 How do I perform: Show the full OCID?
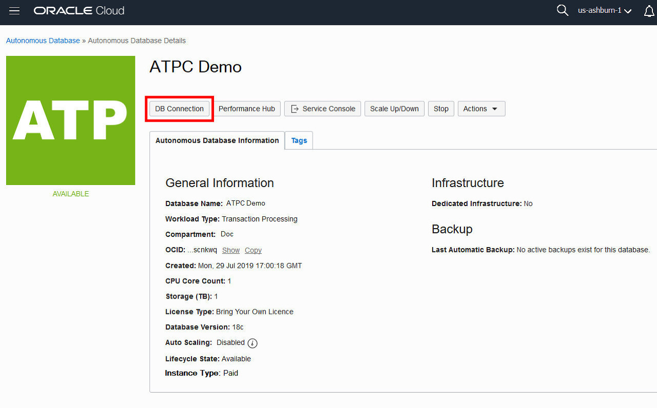[x=231, y=250]
